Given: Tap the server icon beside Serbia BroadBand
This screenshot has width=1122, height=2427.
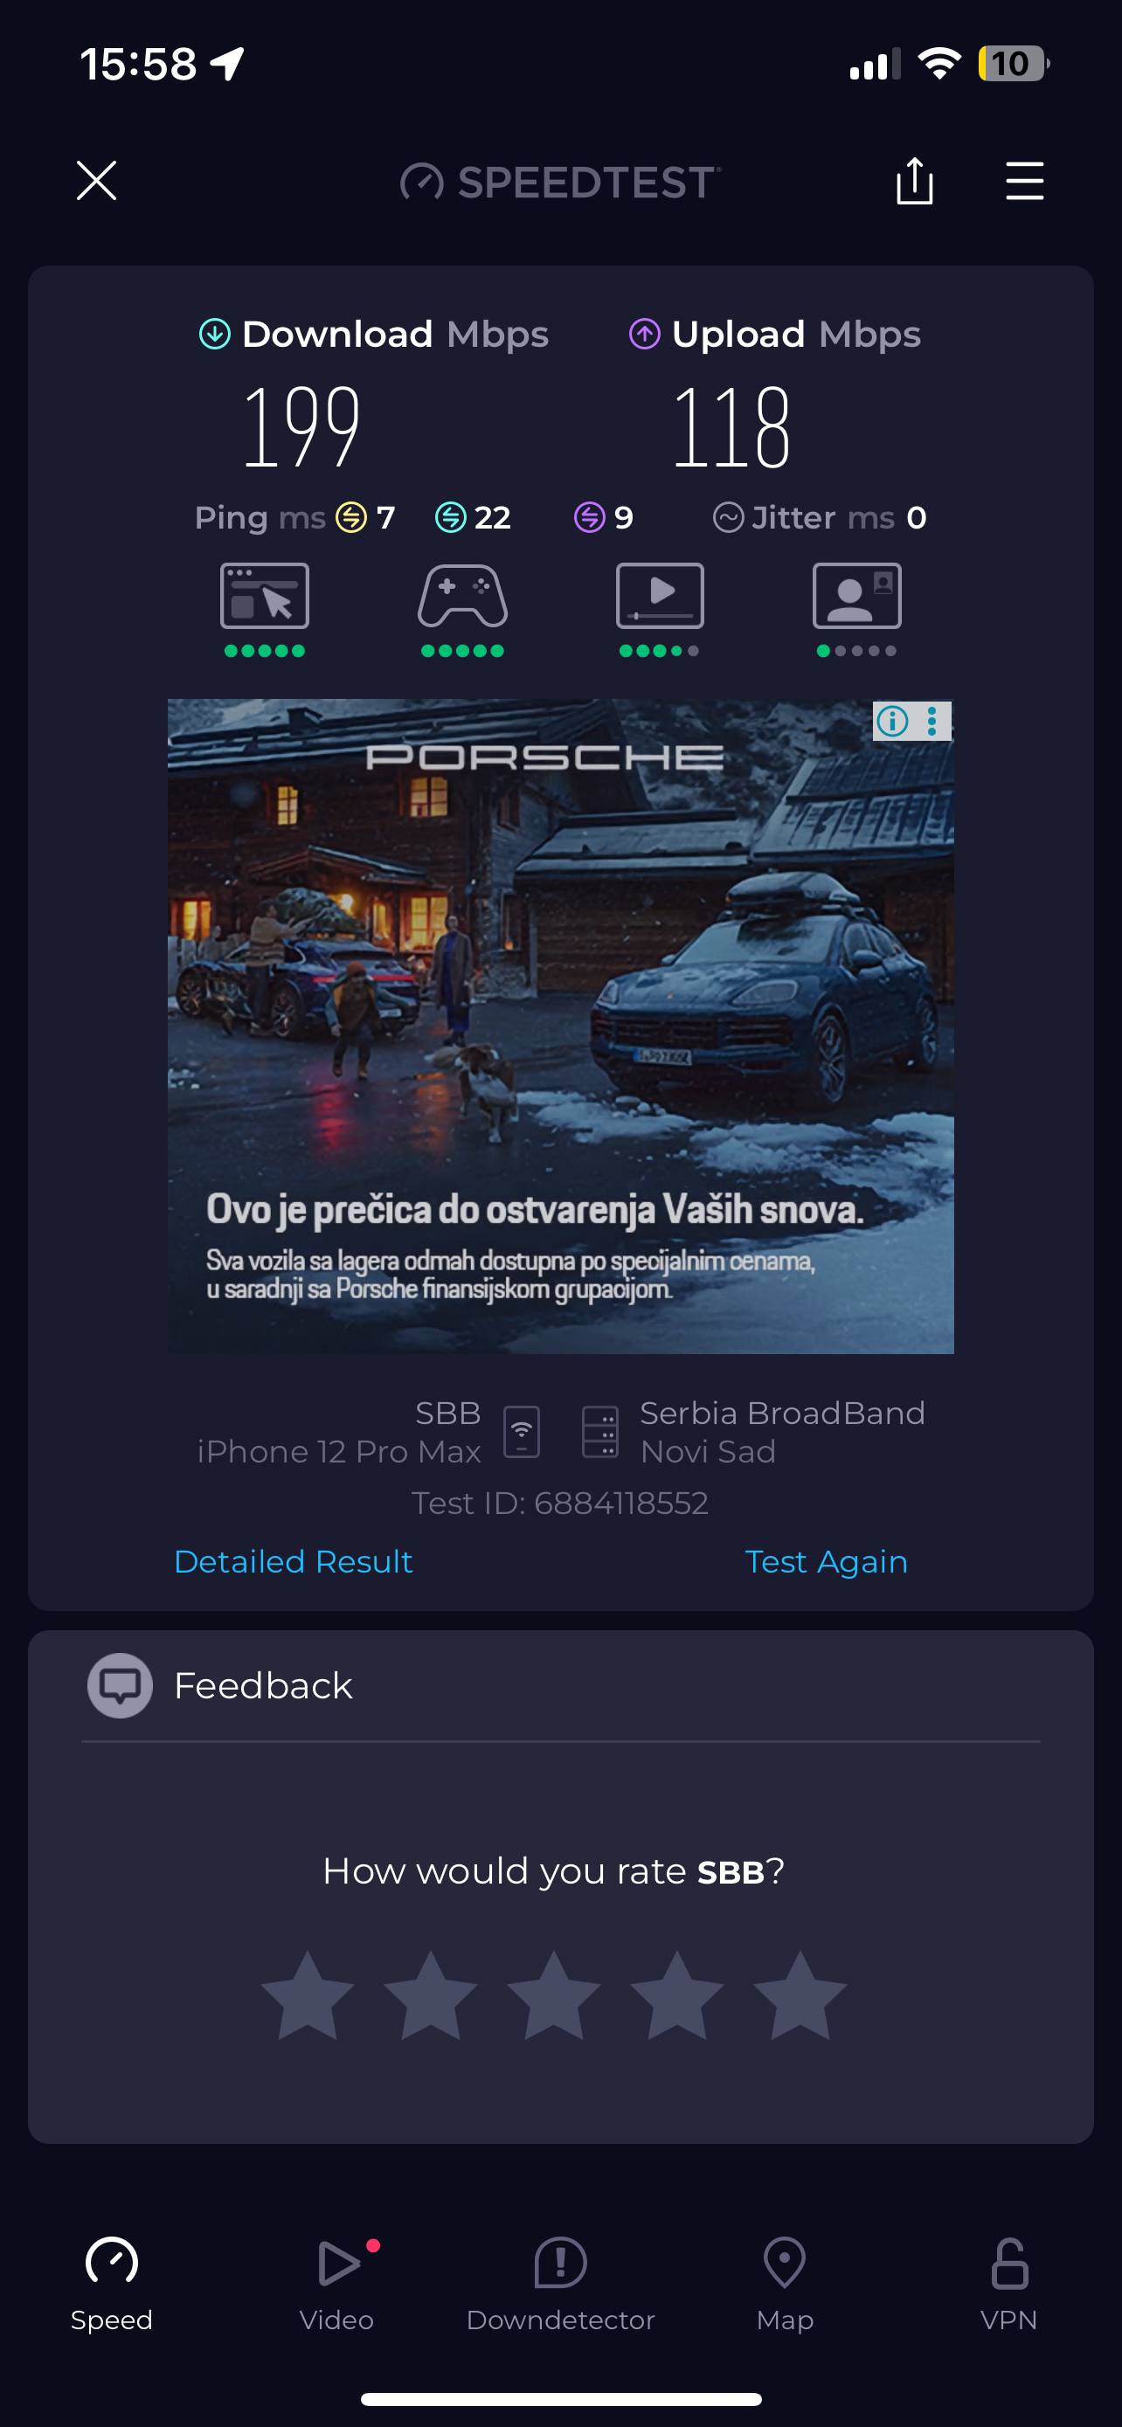Looking at the screenshot, I should point(600,1432).
